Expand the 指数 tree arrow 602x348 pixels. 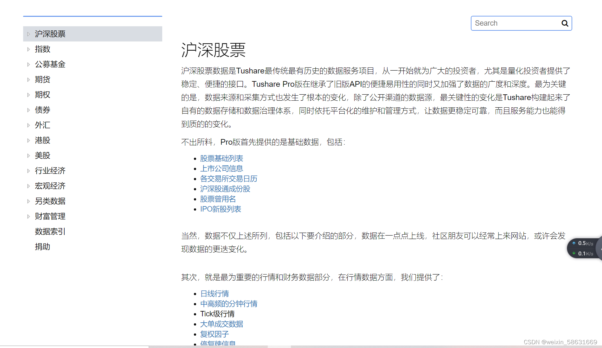[29, 49]
